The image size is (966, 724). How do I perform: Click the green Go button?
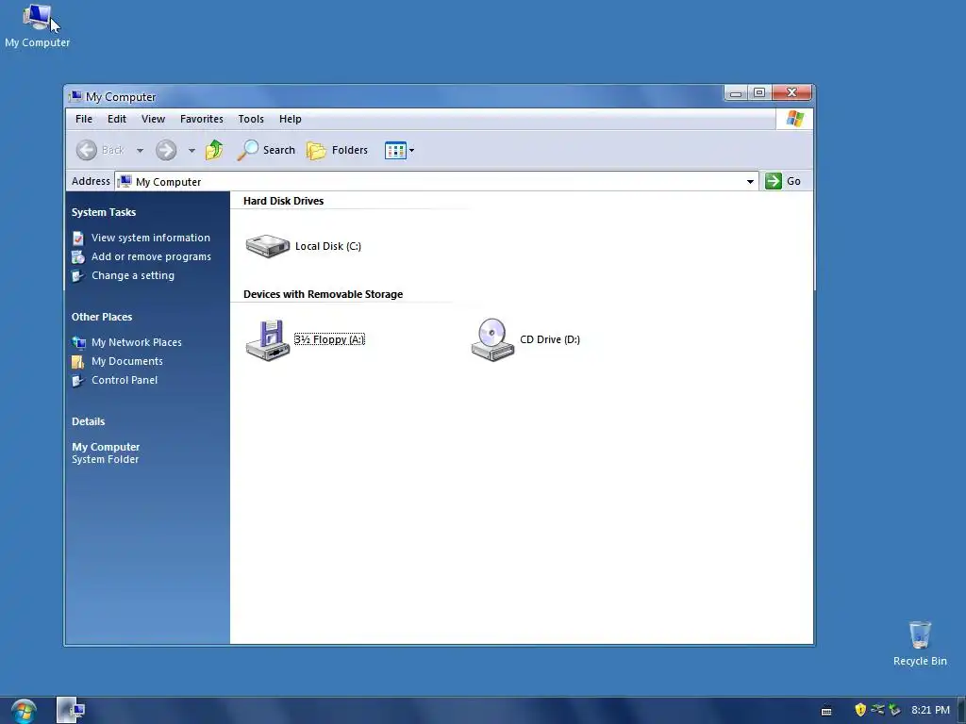tap(783, 181)
